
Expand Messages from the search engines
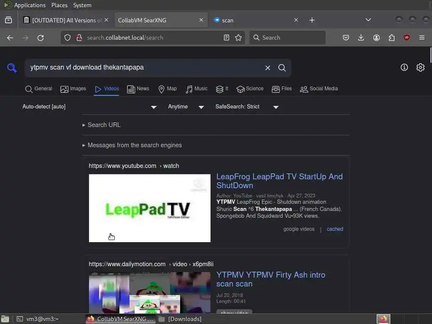click(132, 145)
